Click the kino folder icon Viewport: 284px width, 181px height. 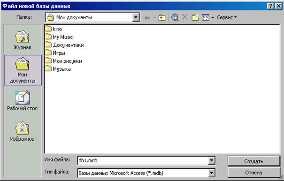48,29
